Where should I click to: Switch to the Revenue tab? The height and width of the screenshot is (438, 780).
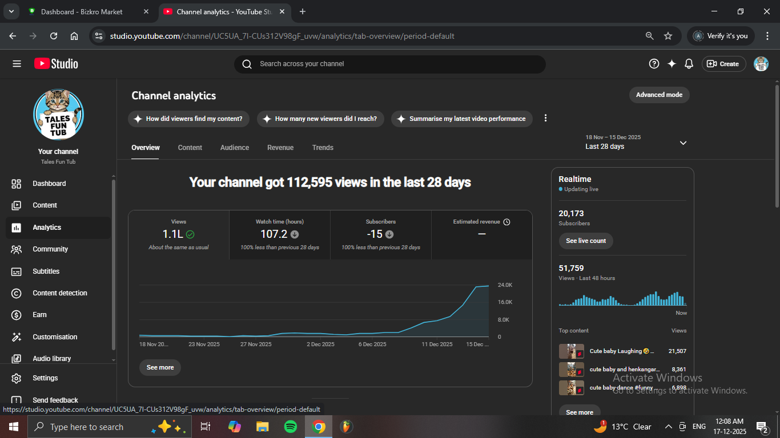point(280,148)
